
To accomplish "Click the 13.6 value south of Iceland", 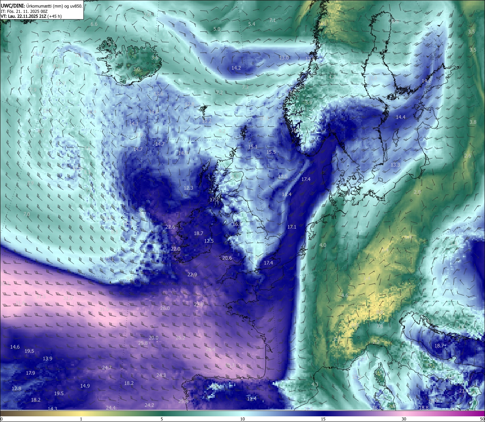I will (x=159, y=93).
